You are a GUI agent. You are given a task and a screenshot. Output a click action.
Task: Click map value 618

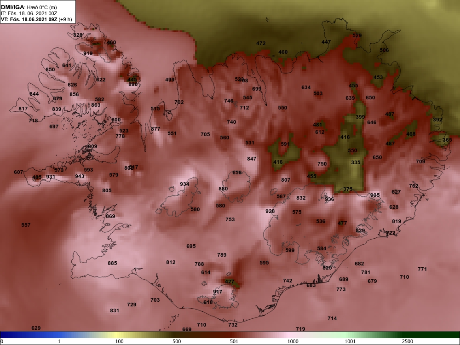point(208,302)
